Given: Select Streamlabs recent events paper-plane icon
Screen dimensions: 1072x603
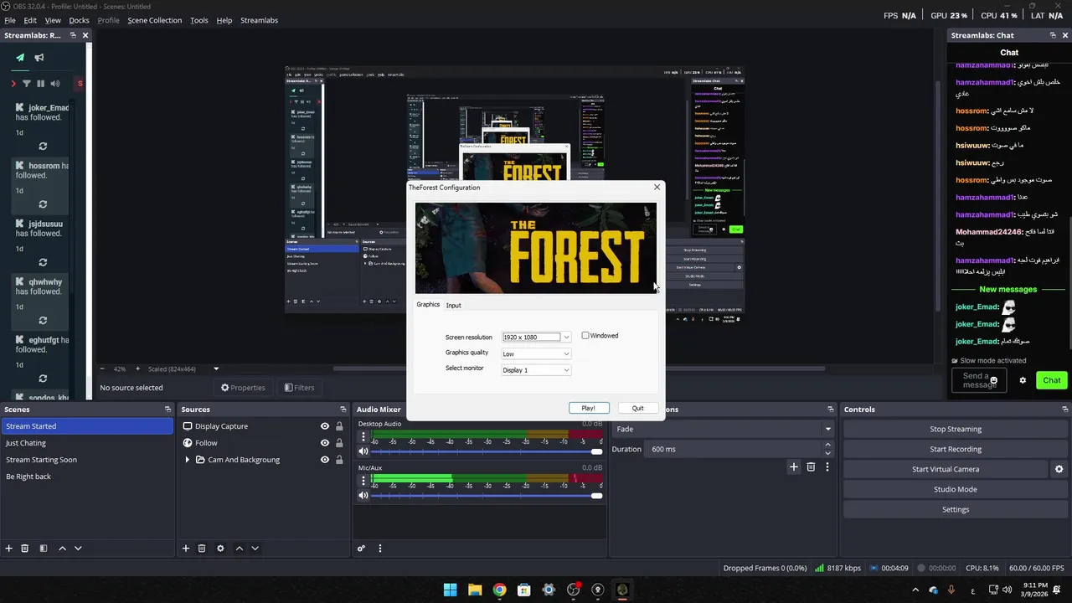Looking at the screenshot, I should pos(20,58).
